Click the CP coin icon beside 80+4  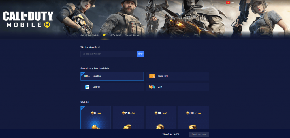[93, 113]
